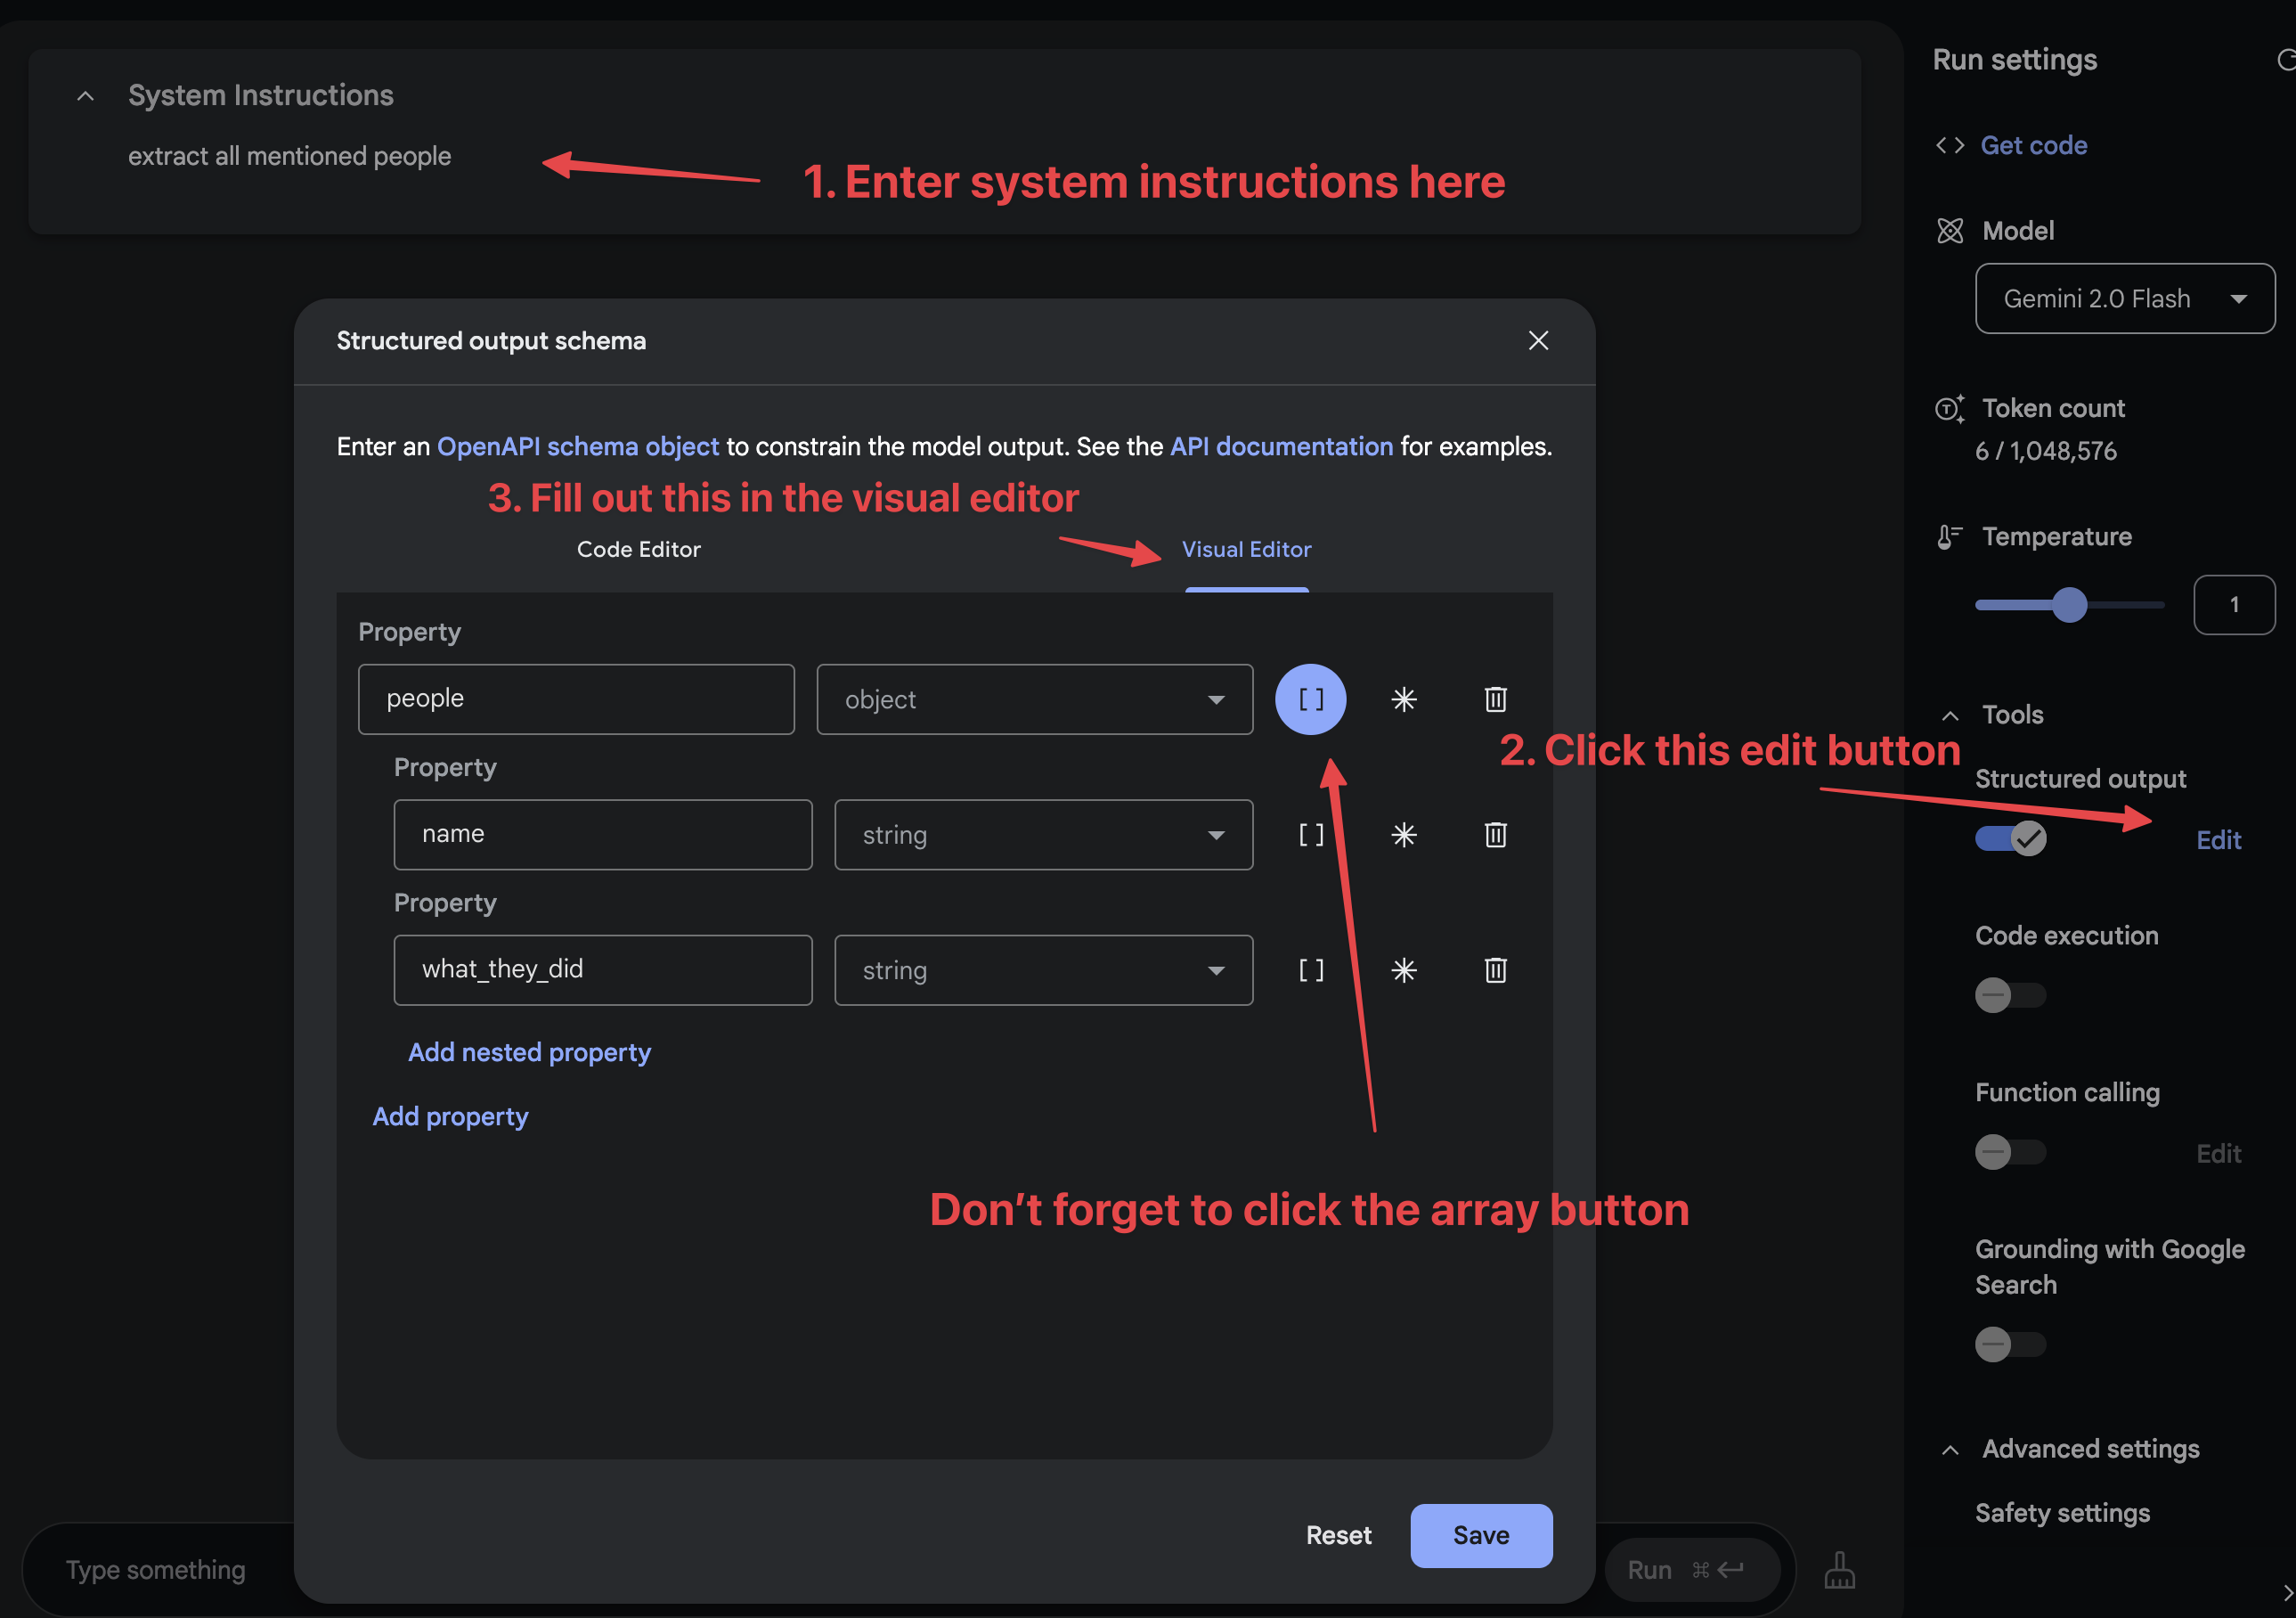Mark what_they_did property as required
The image size is (2296, 1618).
point(1403,969)
